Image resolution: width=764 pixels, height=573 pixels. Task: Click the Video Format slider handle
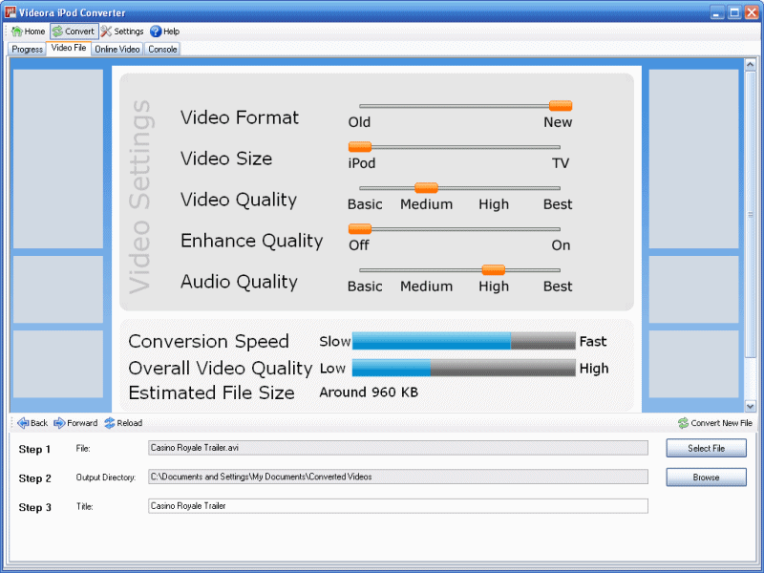[561, 106]
